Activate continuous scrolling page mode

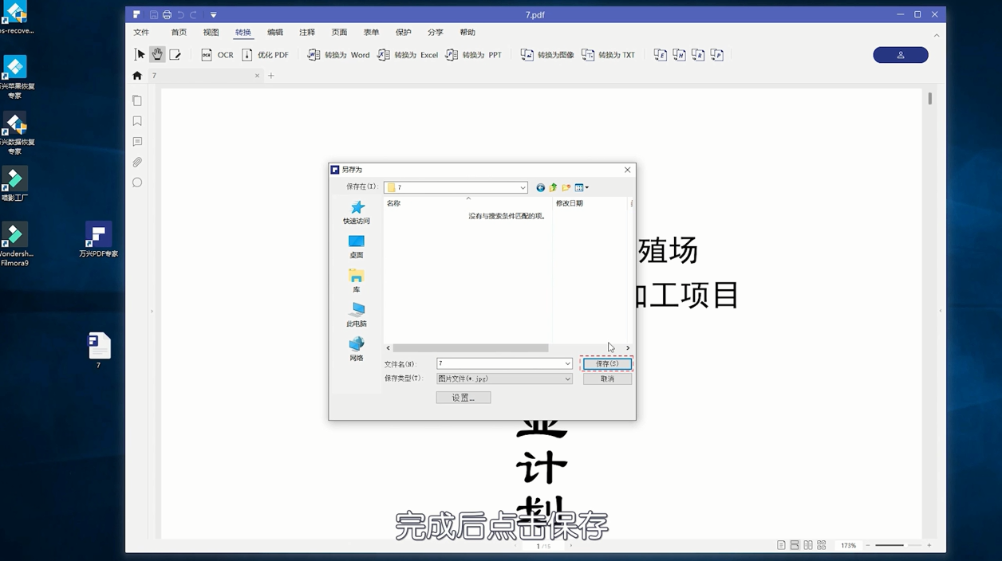795,545
